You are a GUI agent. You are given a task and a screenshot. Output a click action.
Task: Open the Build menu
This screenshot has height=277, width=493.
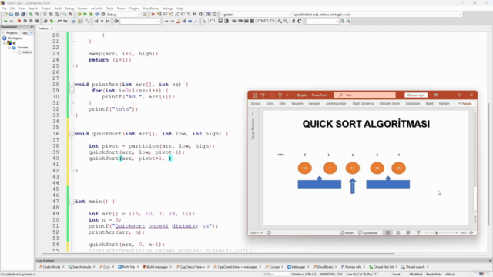click(x=58, y=8)
